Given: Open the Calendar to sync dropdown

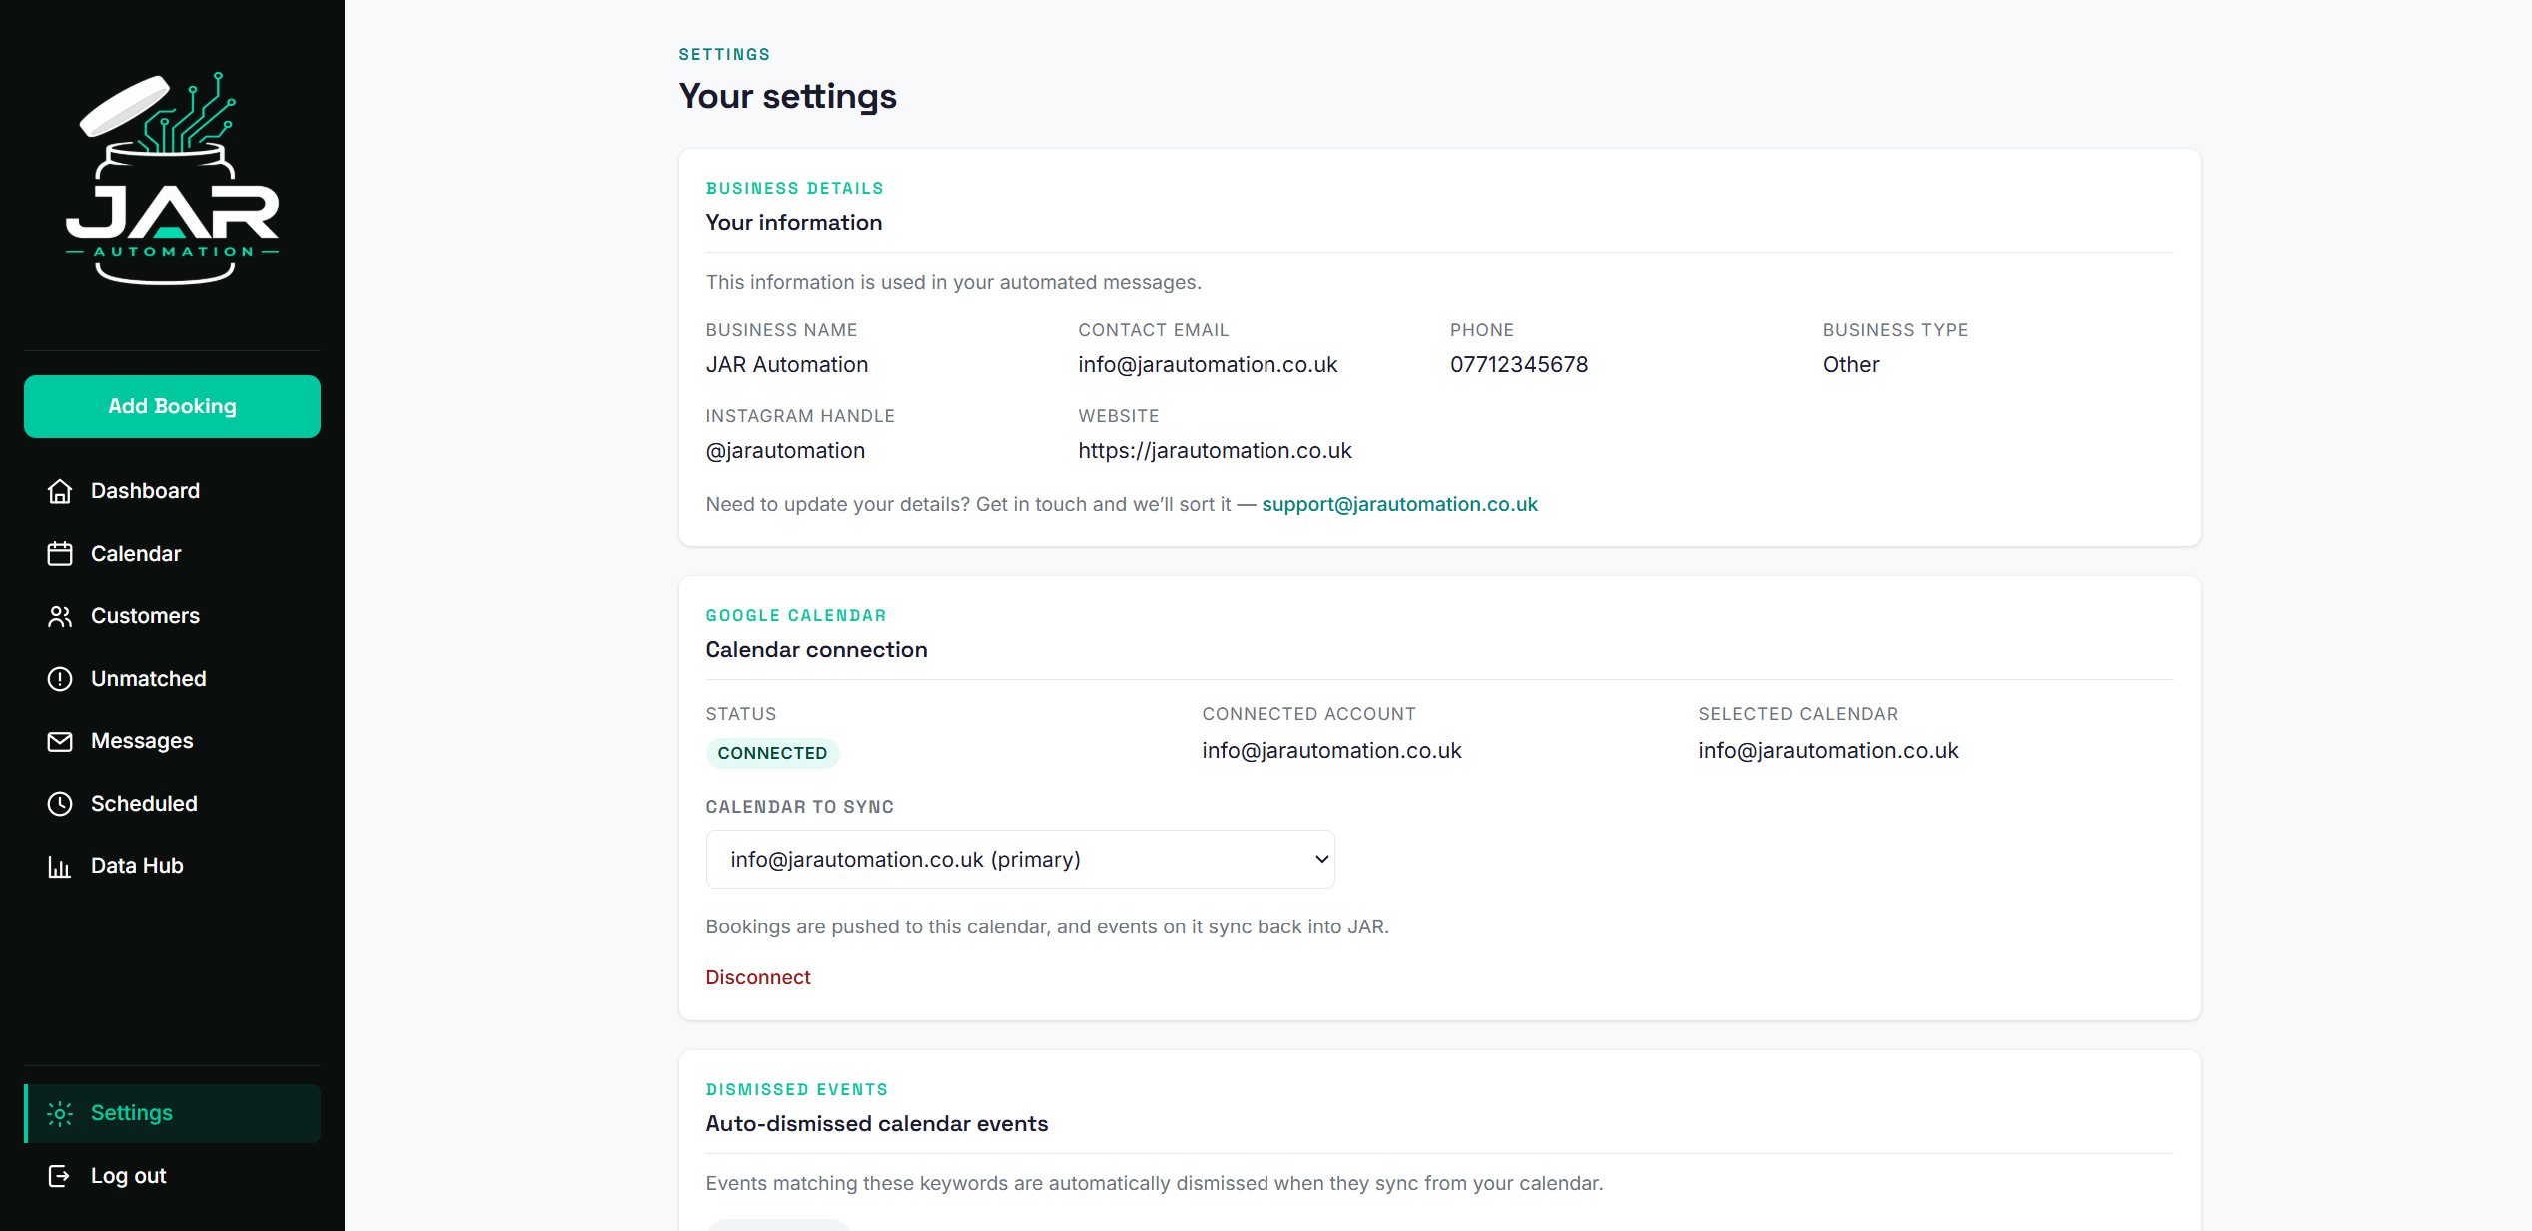Looking at the screenshot, I should [1020, 859].
